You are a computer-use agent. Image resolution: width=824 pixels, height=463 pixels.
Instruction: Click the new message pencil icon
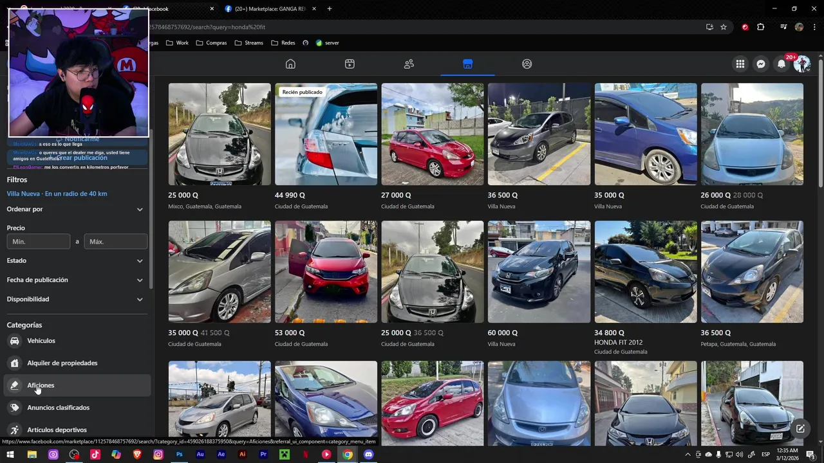pyautogui.click(x=800, y=428)
